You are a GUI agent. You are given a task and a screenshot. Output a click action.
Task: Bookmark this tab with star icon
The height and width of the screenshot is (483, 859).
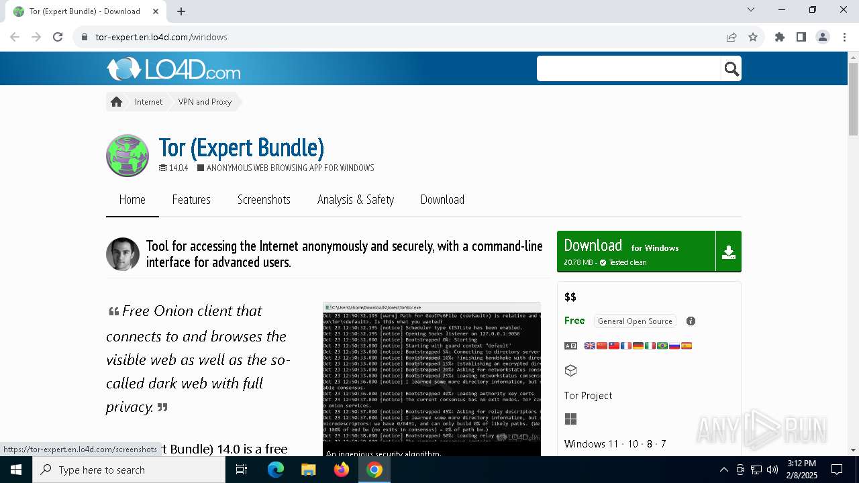(753, 37)
